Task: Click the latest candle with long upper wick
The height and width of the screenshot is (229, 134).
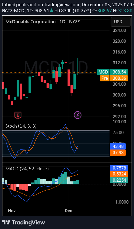Action: click(x=77, y=67)
